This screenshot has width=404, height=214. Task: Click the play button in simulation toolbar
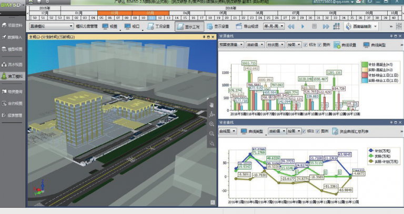coord(304,26)
